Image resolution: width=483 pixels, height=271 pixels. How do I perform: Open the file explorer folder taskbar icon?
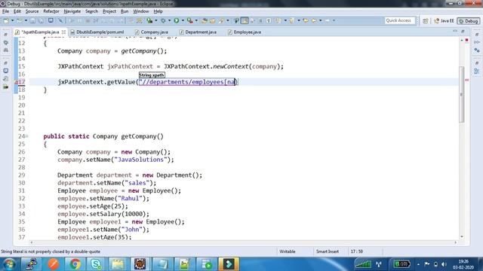(x=118, y=264)
